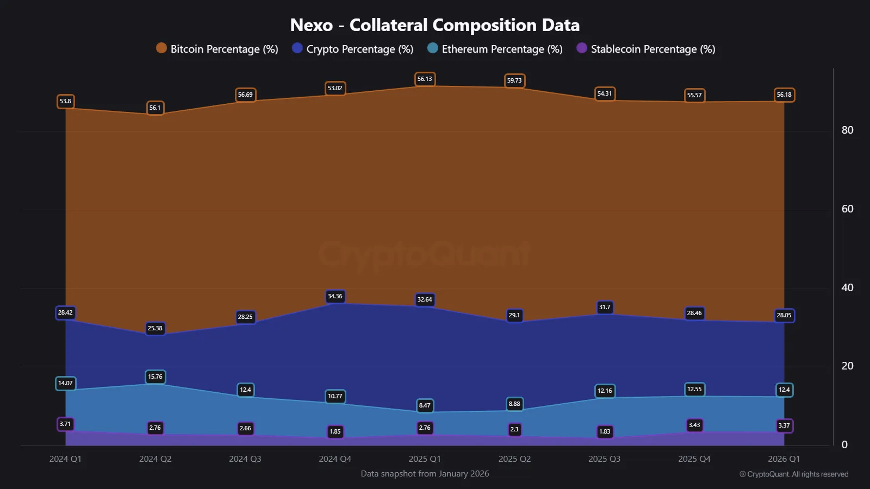Select the 59.73 Bitcoin data label
Viewport: 870px width, 489px height.
(x=514, y=80)
